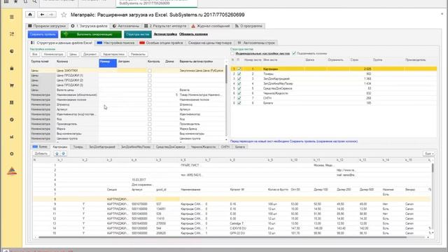The width and height of the screenshot is (448, 252).
Task: Click the Добавить button above the table
Action: pos(41,154)
